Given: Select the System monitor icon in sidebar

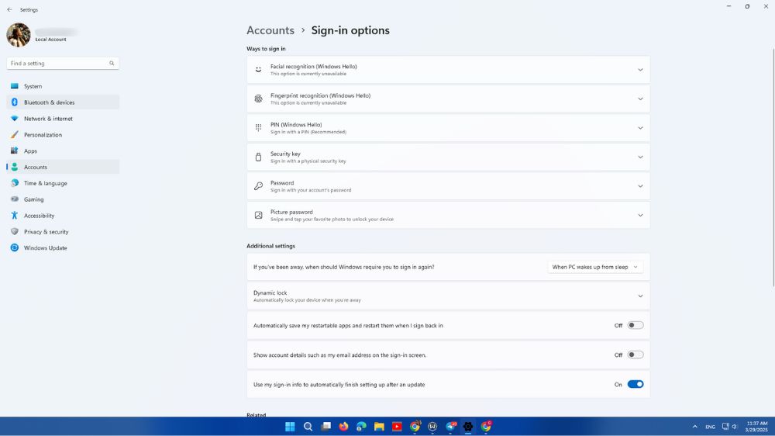Looking at the screenshot, I should tap(14, 86).
